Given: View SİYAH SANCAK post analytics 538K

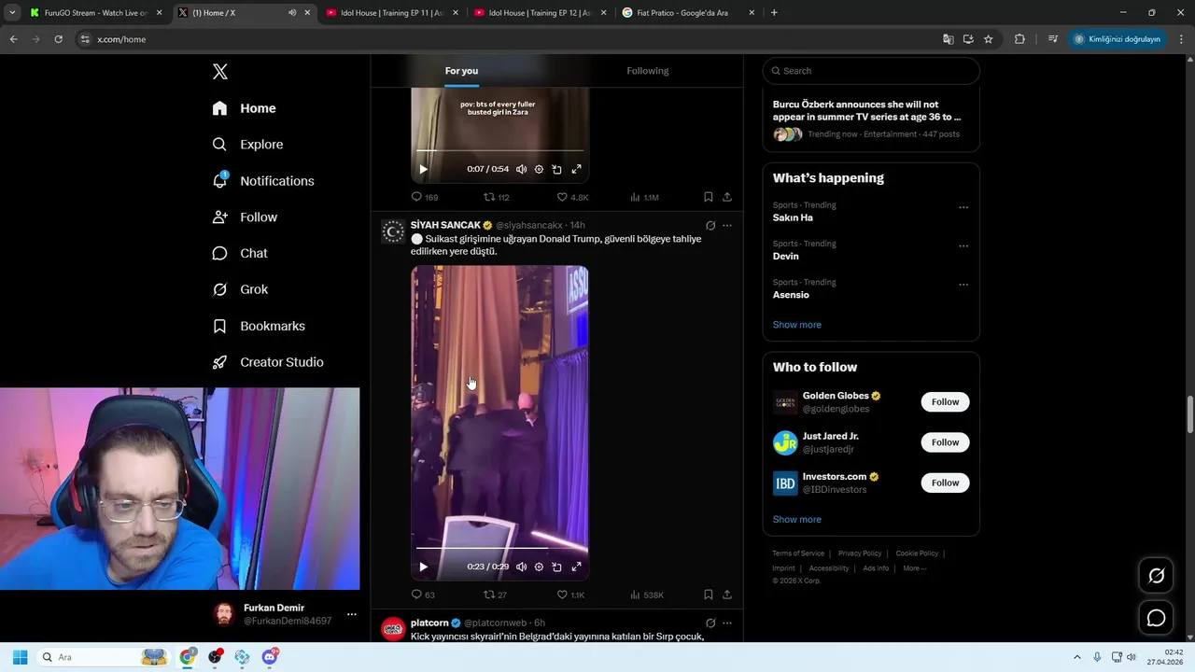Looking at the screenshot, I should [x=647, y=595].
